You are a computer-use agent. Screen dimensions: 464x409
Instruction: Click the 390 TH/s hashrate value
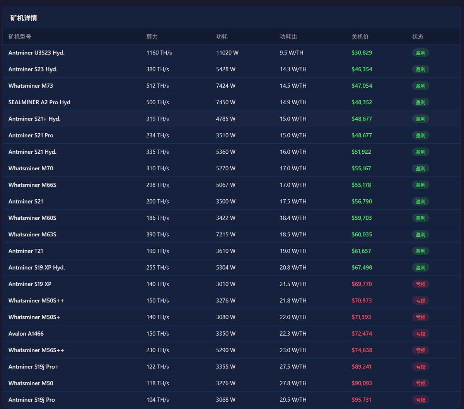click(158, 234)
